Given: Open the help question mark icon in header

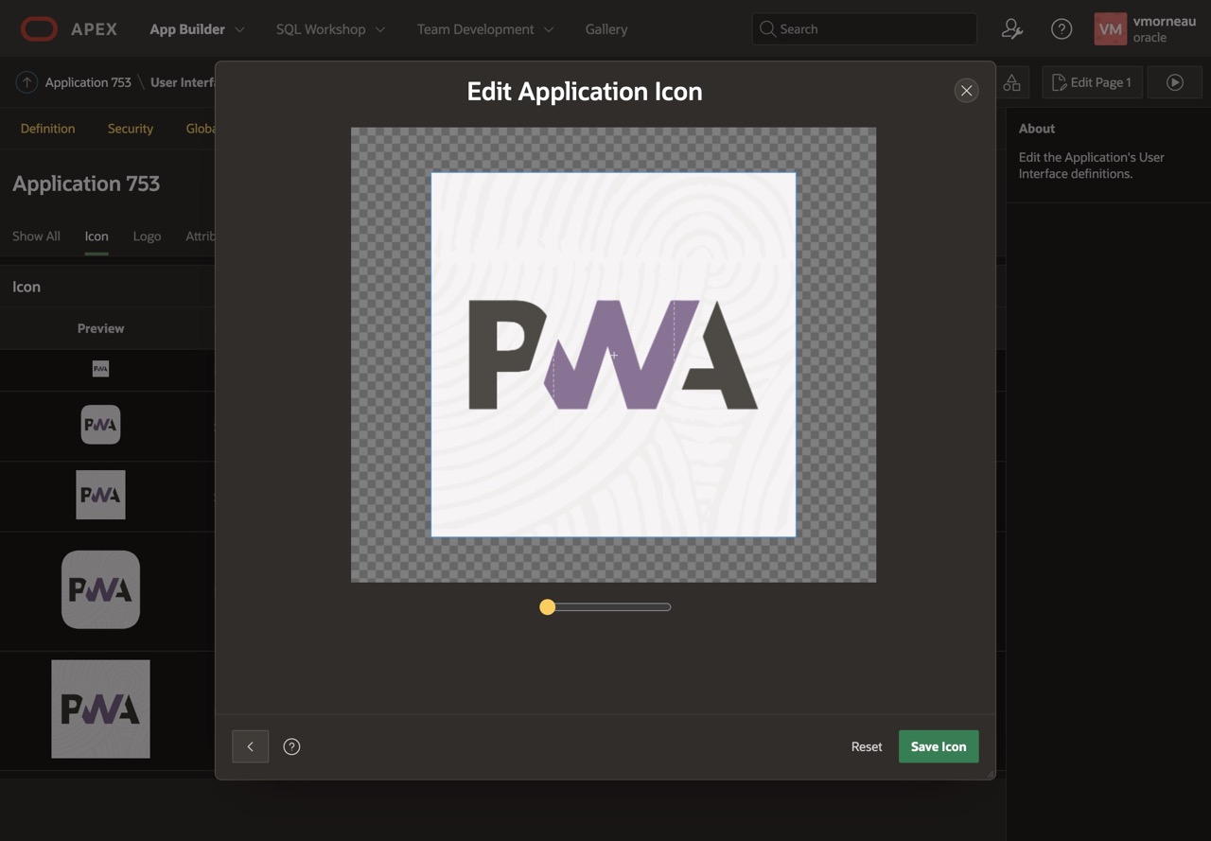Looking at the screenshot, I should [x=1062, y=29].
